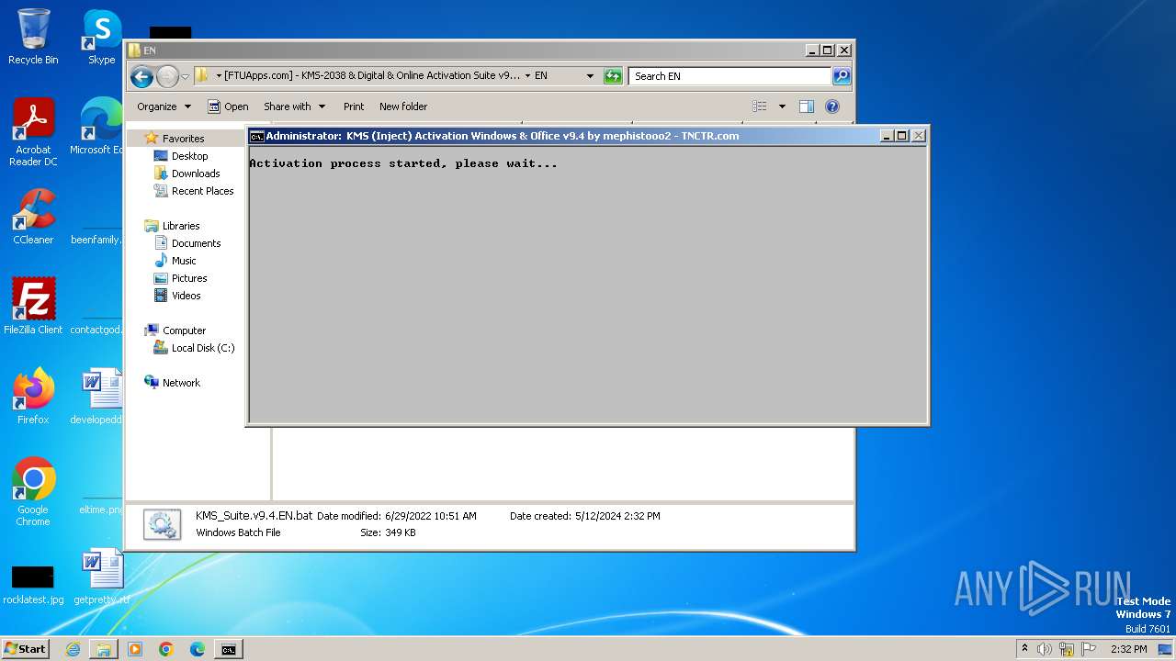Open Google Chrome desktop shortcut
Image resolution: width=1176 pixels, height=661 pixels.
pyautogui.click(x=33, y=492)
